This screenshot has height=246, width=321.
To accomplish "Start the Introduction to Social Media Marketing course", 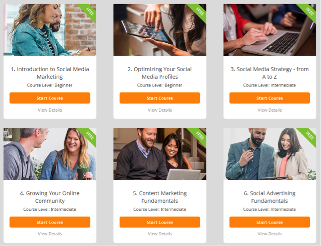I will [50, 98].
